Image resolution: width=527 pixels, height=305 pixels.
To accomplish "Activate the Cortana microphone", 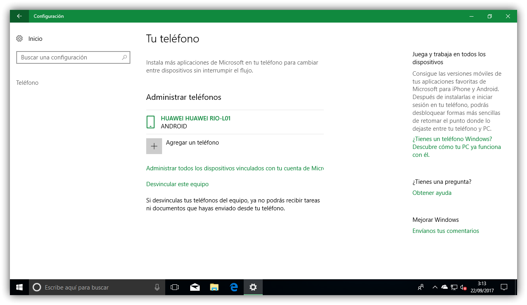I will pos(157,288).
